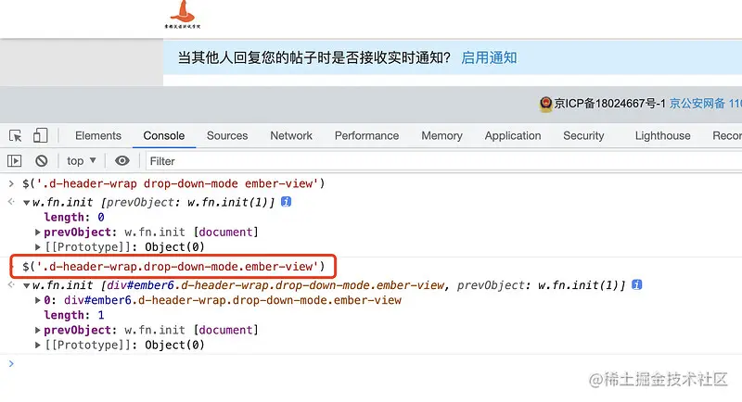
Task: Focus the console Filter field
Action: point(445,161)
